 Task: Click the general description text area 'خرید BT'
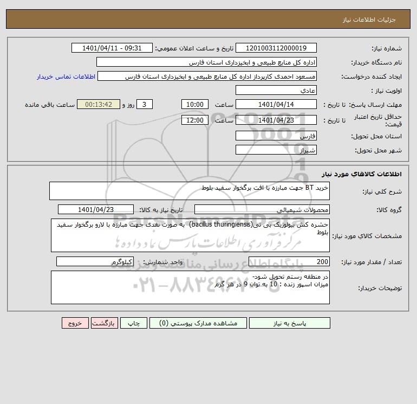coord(190,191)
